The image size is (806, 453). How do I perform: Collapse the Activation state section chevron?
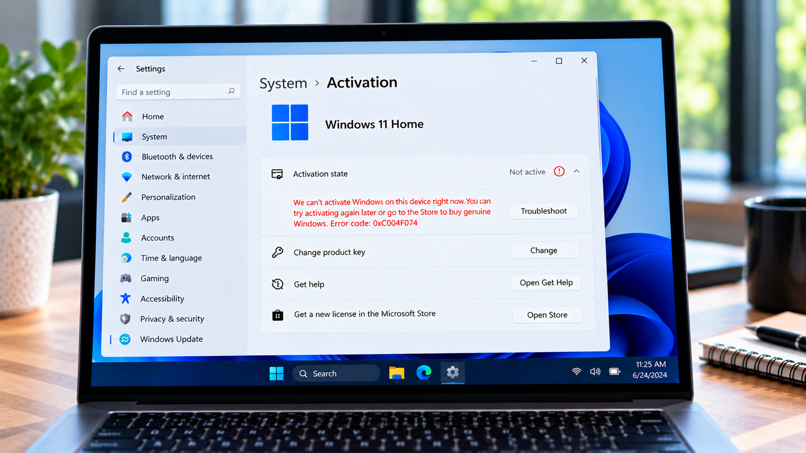(577, 171)
